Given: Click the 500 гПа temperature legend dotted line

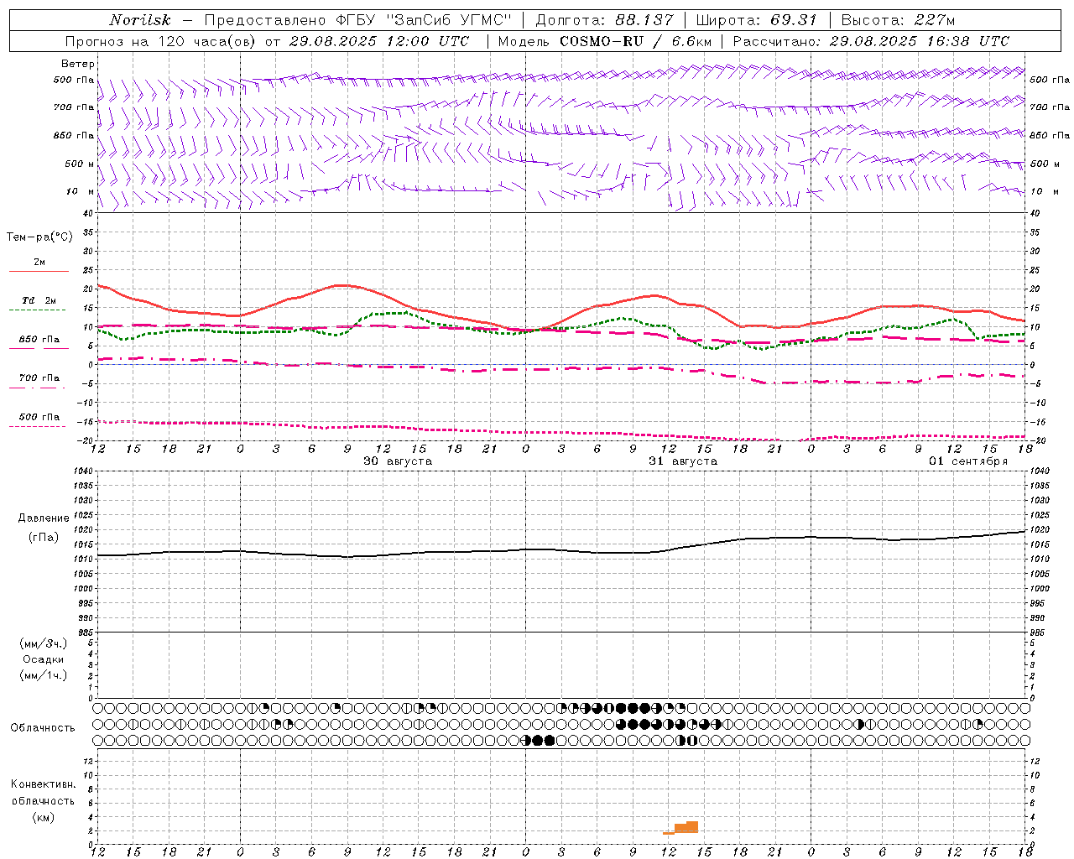Looking at the screenshot, I should pos(37,426).
